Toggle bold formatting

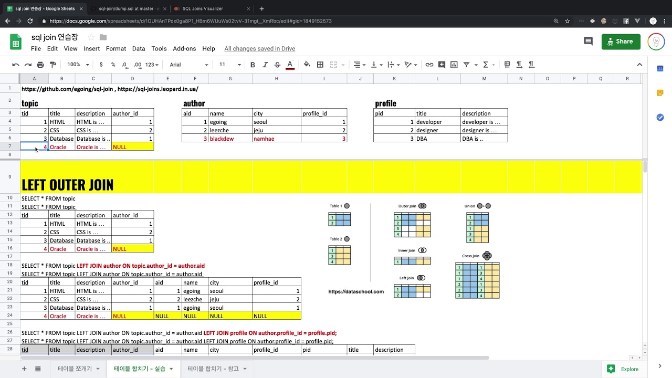[x=253, y=65]
